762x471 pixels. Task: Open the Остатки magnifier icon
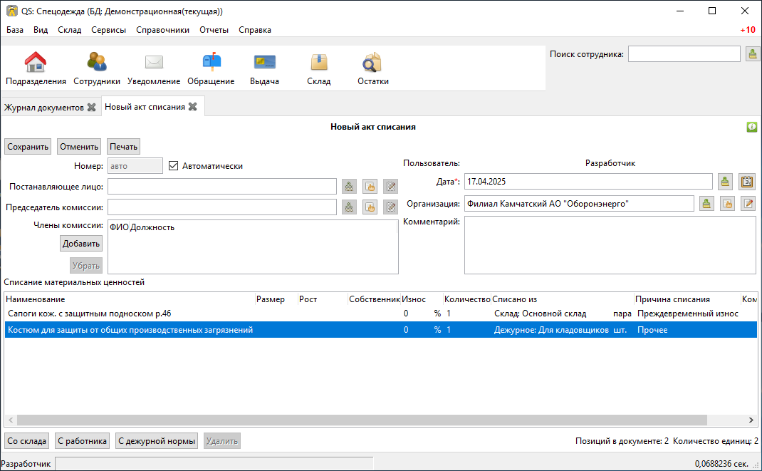(372, 69)
